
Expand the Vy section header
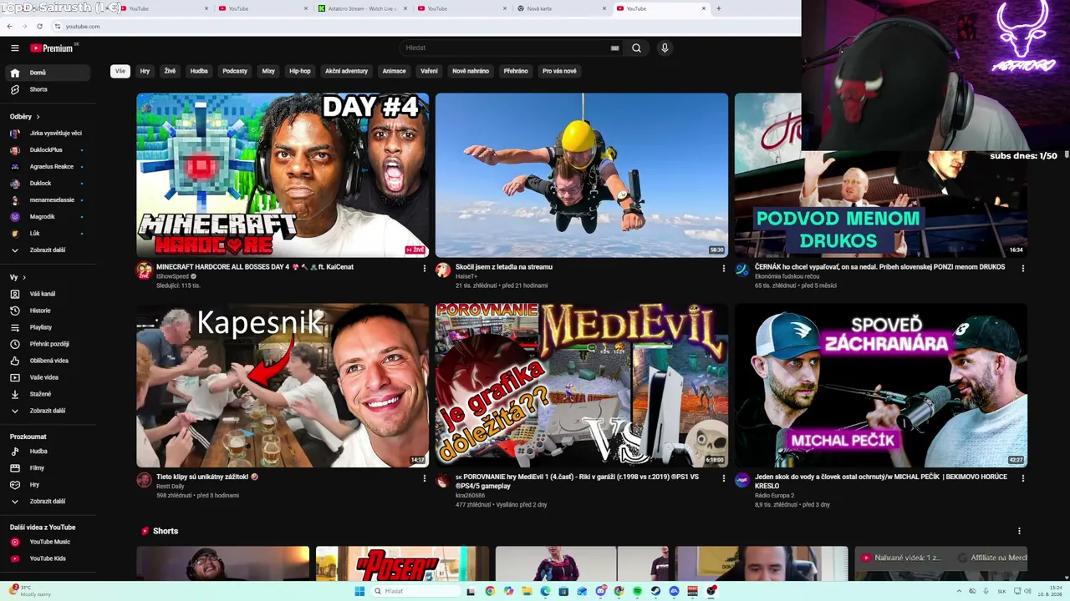[18, 277]
